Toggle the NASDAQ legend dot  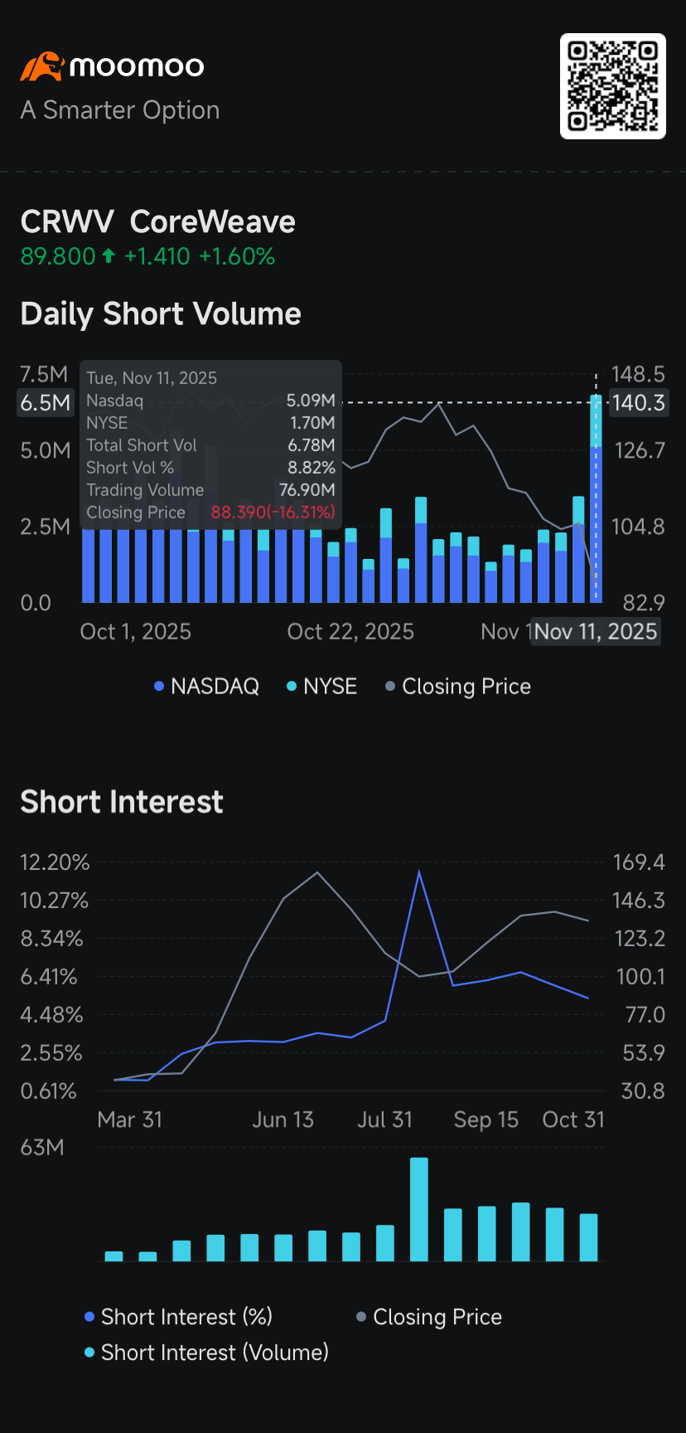coord(159,686)
